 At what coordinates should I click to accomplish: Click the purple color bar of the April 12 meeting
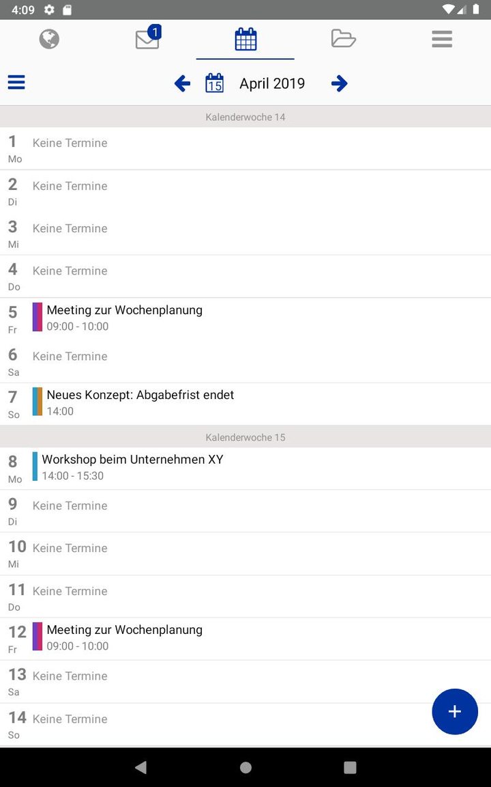38,637
